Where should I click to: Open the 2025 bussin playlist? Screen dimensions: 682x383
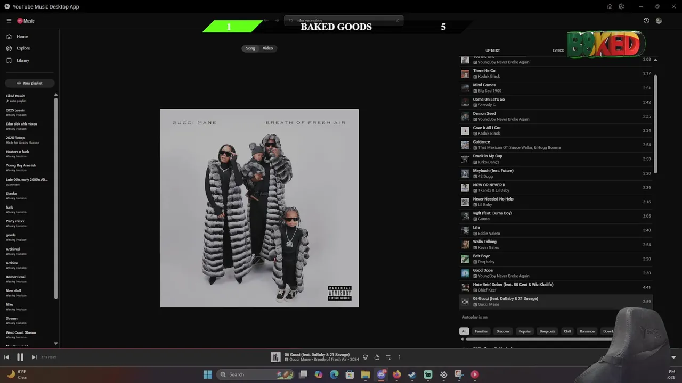pos(27,112)
